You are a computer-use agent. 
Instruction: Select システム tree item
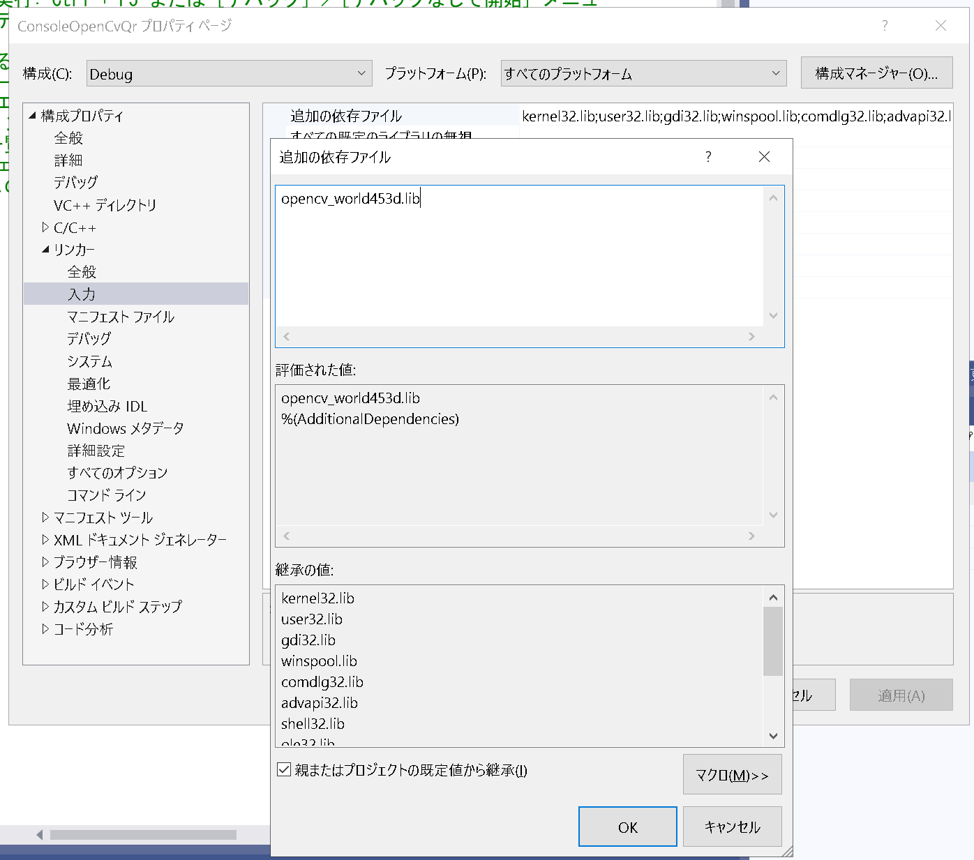click(89, 361)
